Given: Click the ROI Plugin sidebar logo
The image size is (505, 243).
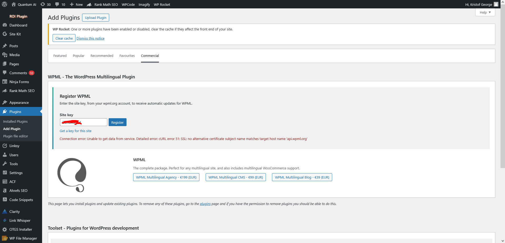Looking at the screenshot, I should (18, 16).
